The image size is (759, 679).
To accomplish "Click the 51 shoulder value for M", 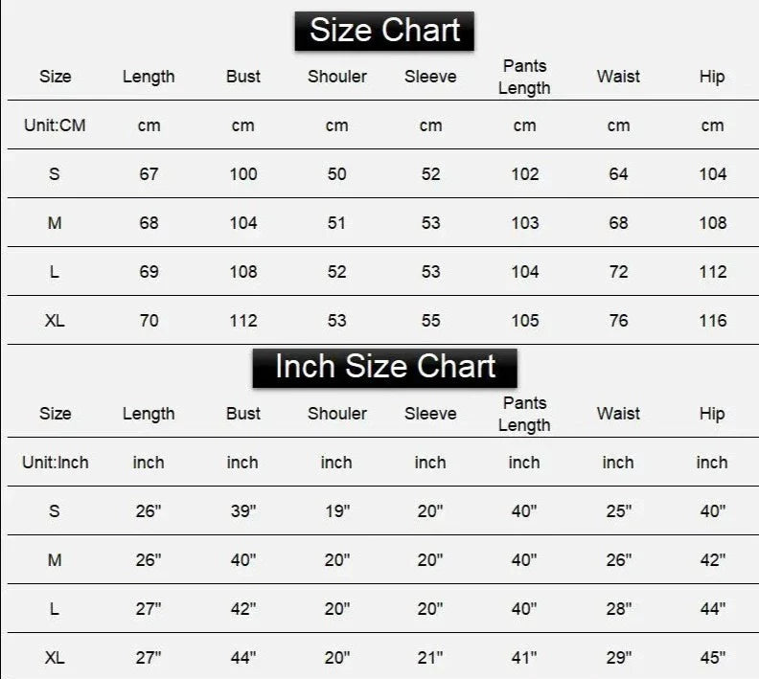I will tap(336, 223).
